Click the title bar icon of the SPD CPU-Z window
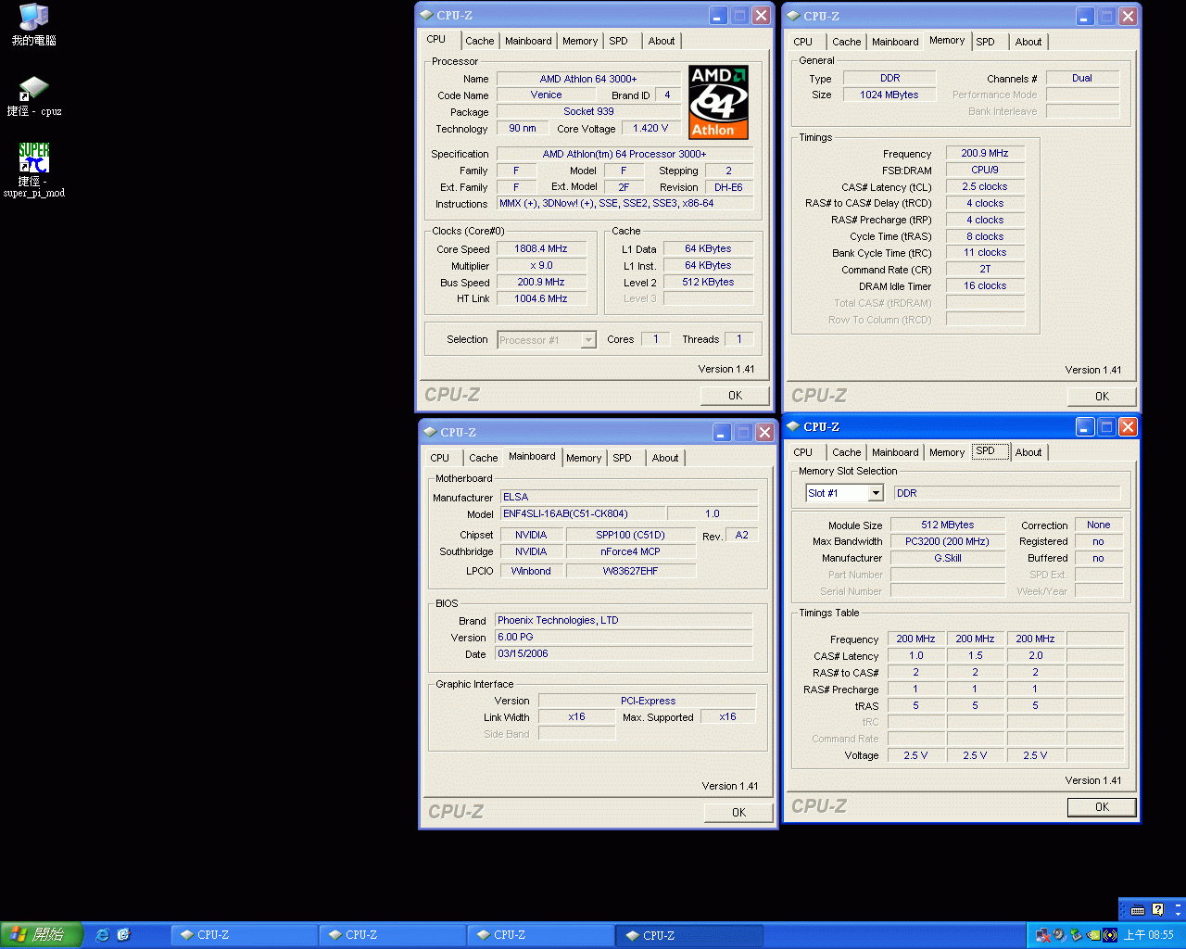This screenshot has height=949, width=1186. [793, 426]
